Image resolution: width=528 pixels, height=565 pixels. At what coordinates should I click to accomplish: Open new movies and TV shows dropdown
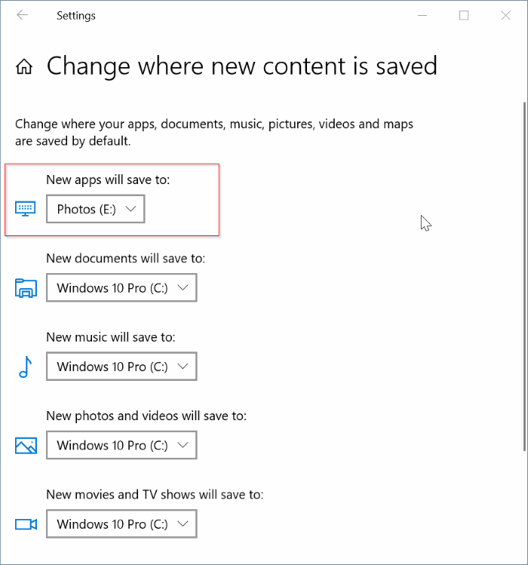[121, 524]
